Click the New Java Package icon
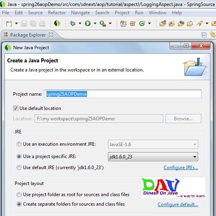Viewport: 216px width, 216px height. pos(133,23)
